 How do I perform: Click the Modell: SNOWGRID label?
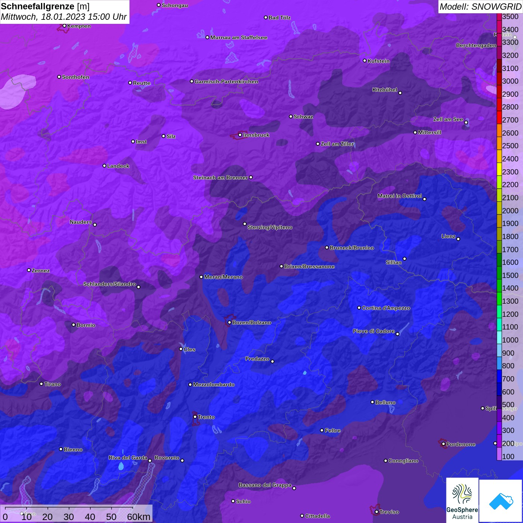tap(480, 7)
